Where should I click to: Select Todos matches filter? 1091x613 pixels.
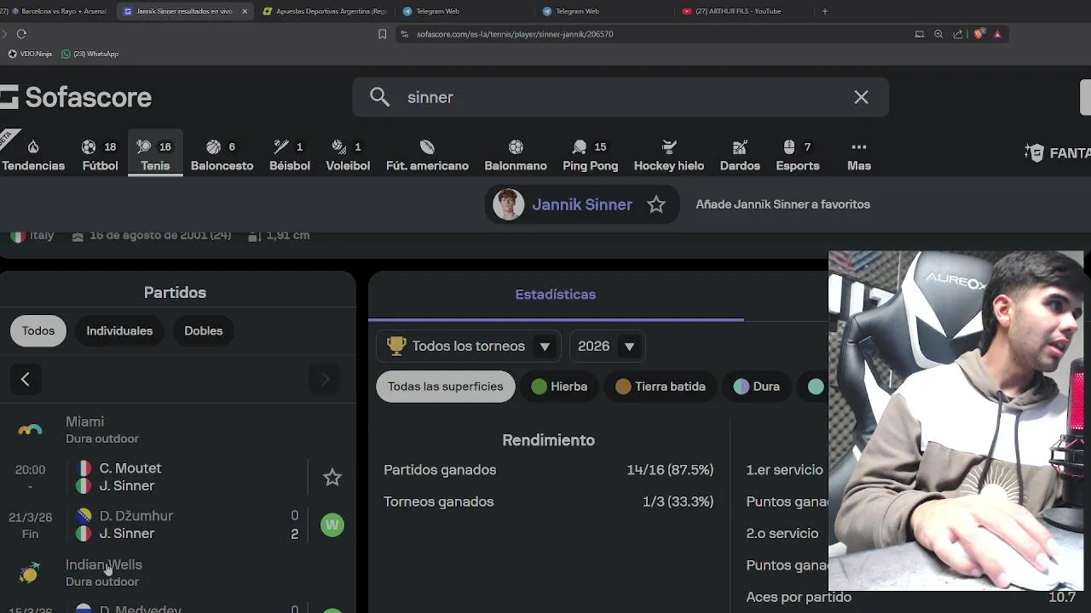[38, 330]
